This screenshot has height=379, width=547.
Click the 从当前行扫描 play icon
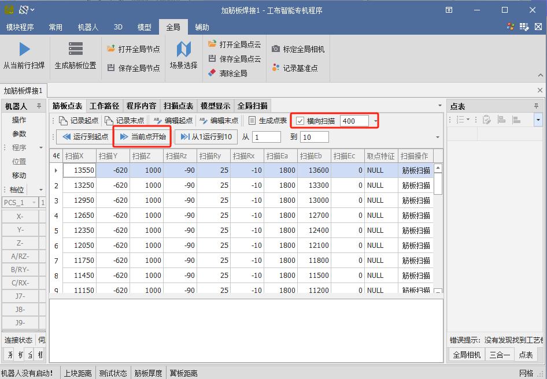click(24, 49)
